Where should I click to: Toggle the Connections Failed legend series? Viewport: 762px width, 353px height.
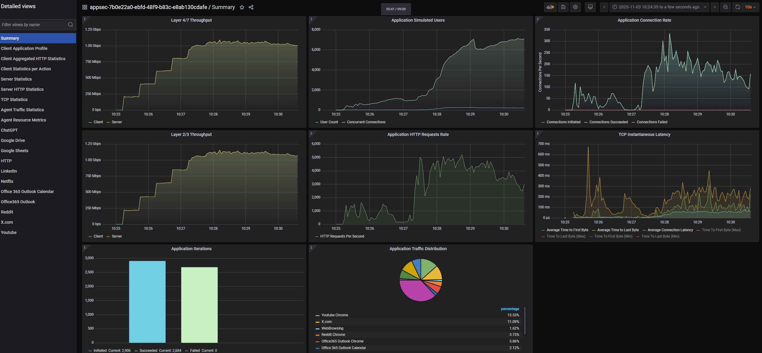(652, 122)
